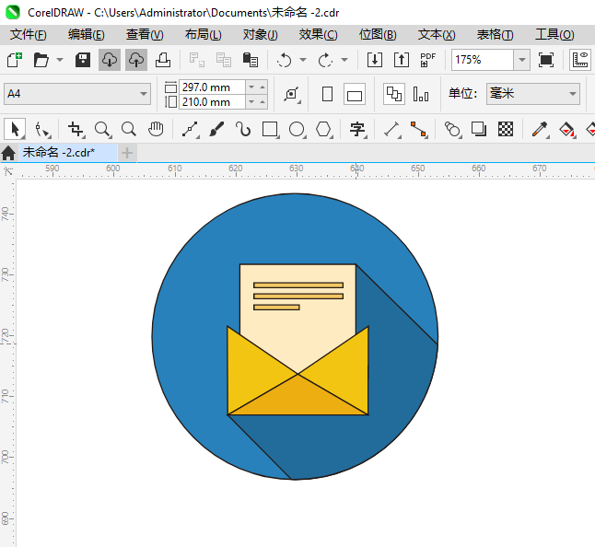Open the 位图(B) menu
This screenshot has width=595, height=547.
tap(378, 35)
